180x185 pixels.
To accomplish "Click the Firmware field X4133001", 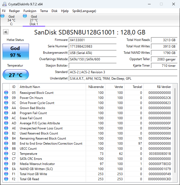I will [x=93, y=40].
